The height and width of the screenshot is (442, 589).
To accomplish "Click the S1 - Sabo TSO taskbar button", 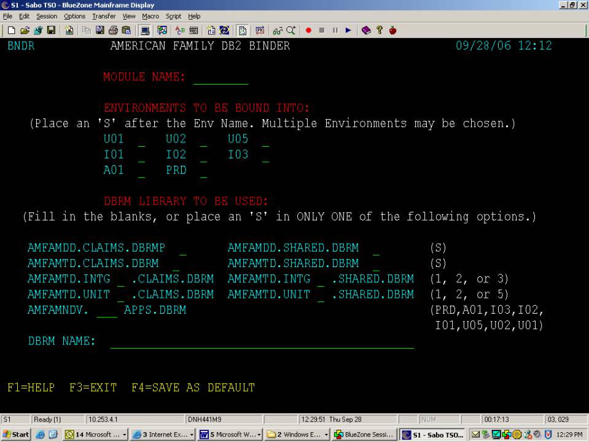I will [433, 435].
